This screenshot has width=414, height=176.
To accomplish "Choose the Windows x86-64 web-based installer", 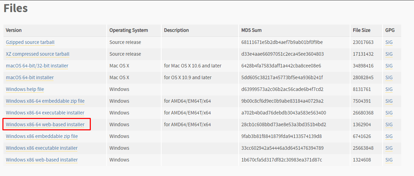I will 45,124.
